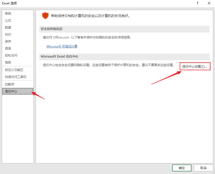Switch to 语言 options
The width and height of the screenshot is (215, 174).
(18, 48)
